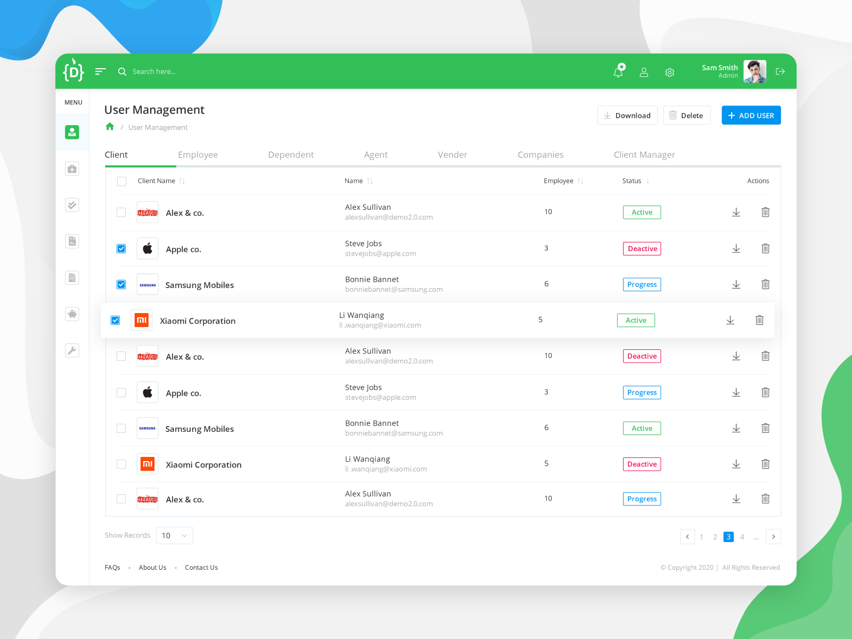
Task: Open the User Management sidebar icon
Action: click(x=72, y=132)
